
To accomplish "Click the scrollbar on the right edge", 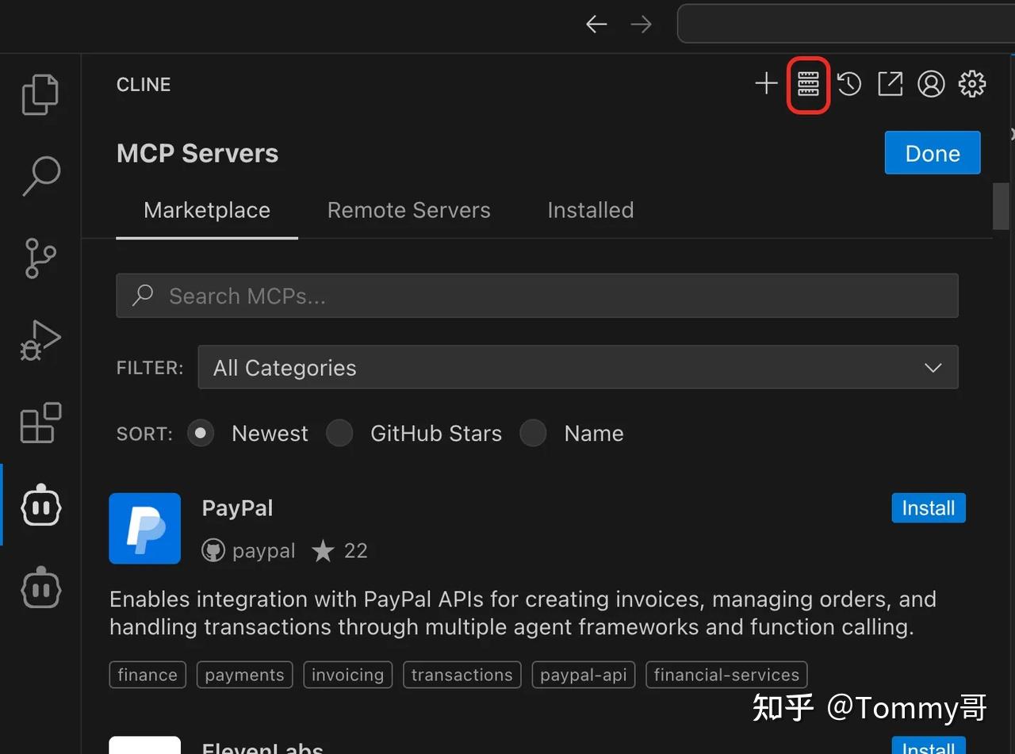I will (x=1001, y=206).
